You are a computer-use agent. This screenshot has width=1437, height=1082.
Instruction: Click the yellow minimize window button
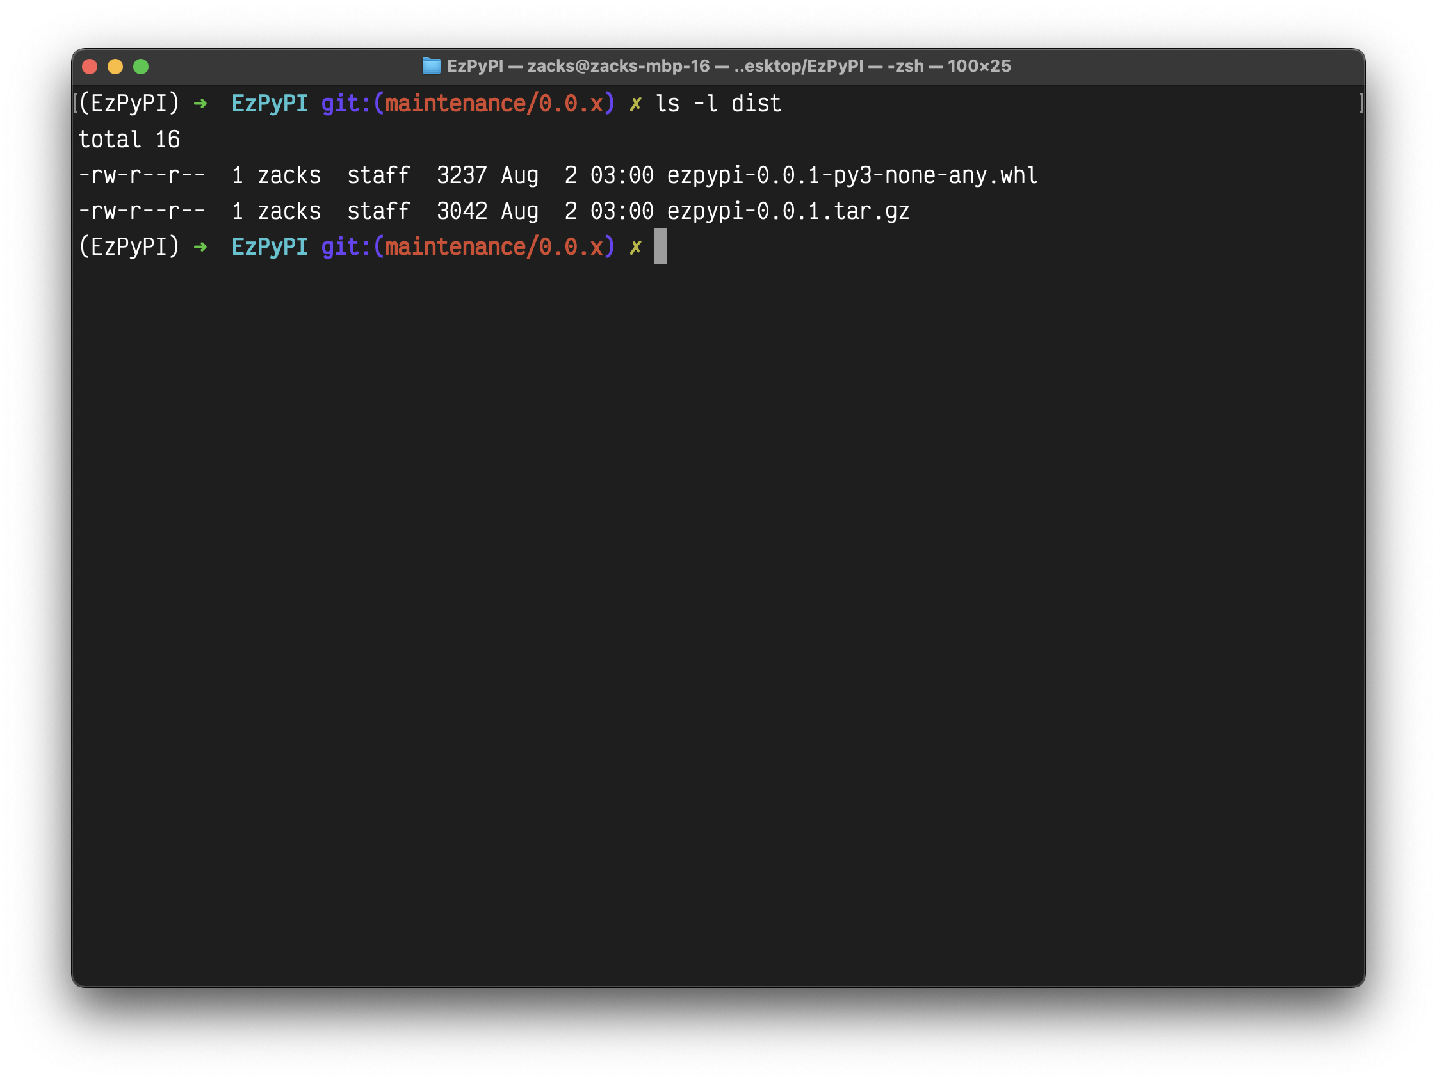pos(115,66)
